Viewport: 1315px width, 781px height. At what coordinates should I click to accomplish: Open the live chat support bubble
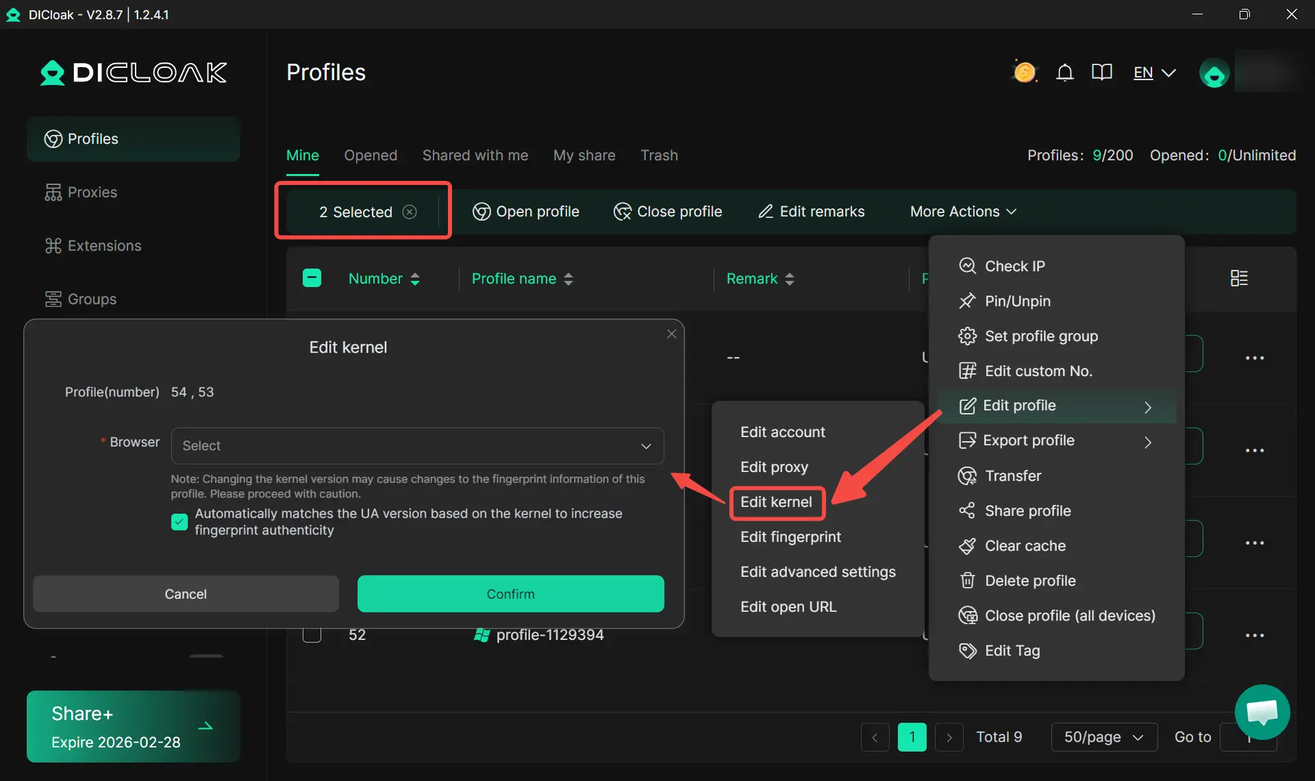coord(1262,712)
